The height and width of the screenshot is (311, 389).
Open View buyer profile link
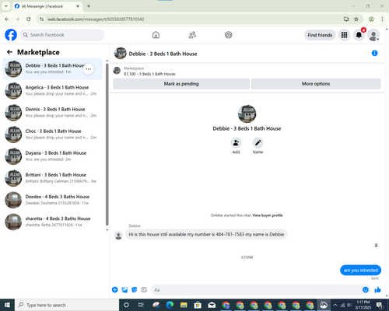[x=268, y=215]
